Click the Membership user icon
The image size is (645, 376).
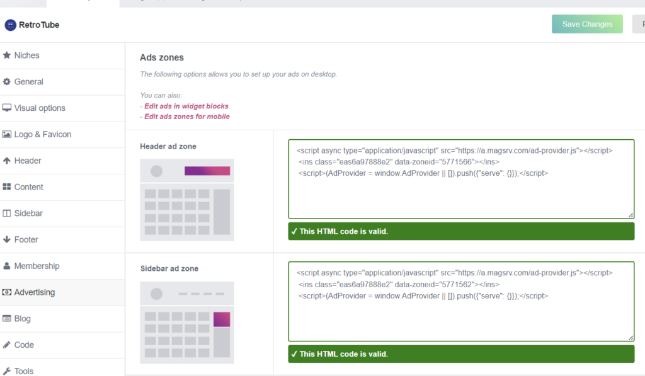tap(6, 266)
